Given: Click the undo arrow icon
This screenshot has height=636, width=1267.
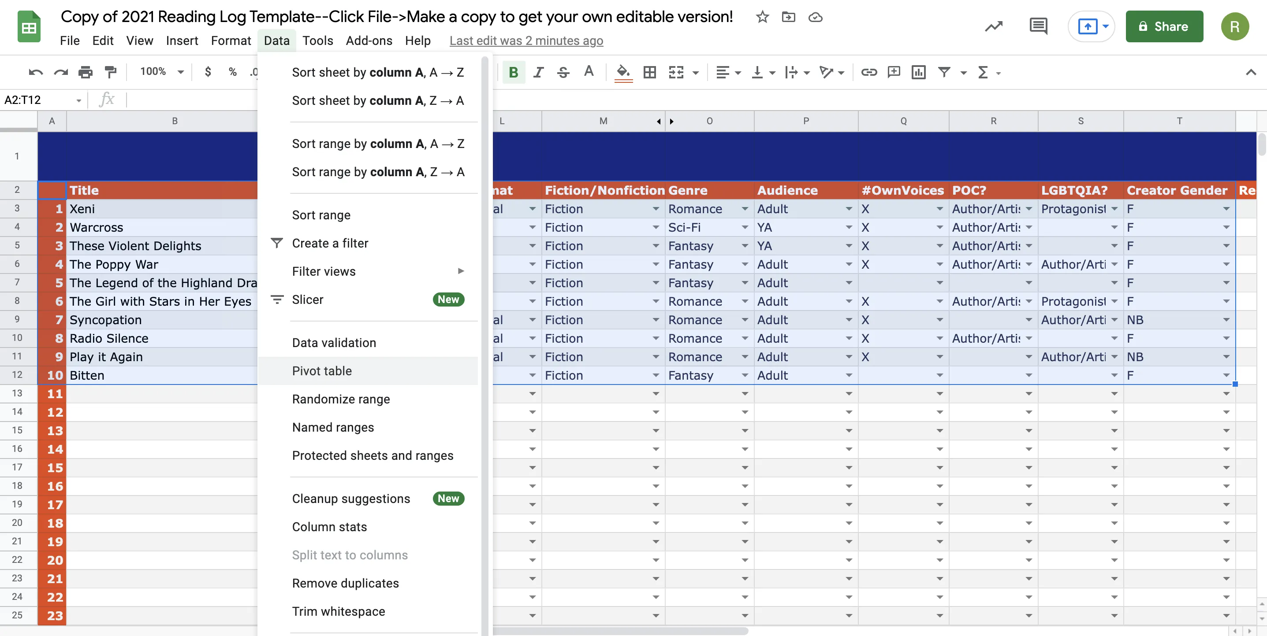Looking at the screenshot, I should tap(35, 72).
